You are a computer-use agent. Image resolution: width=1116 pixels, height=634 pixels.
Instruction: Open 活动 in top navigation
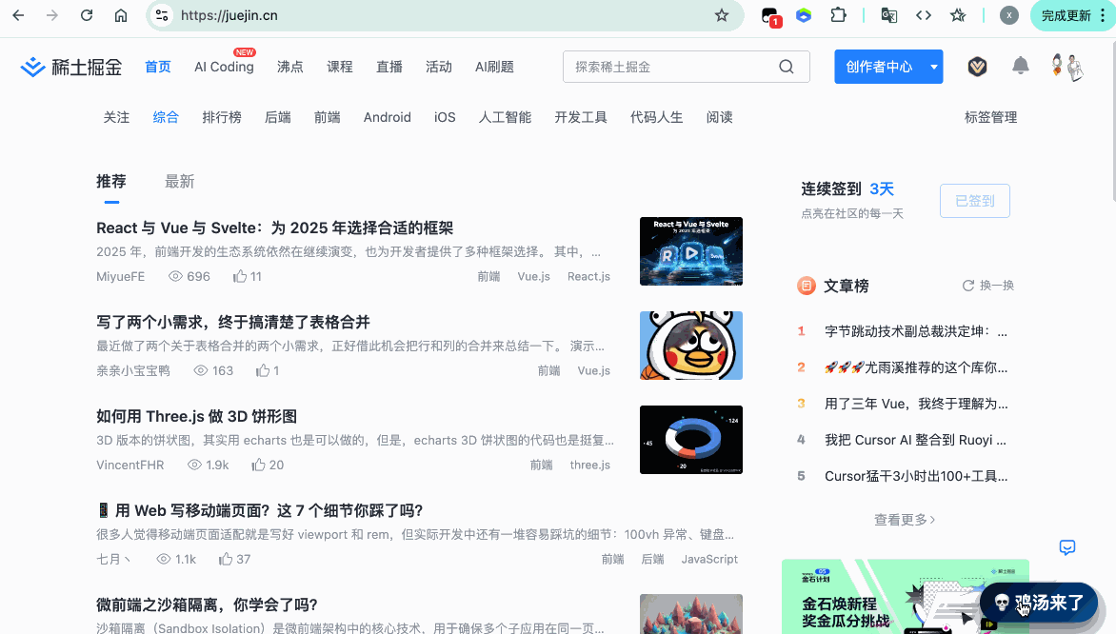[x=438, y=67]
